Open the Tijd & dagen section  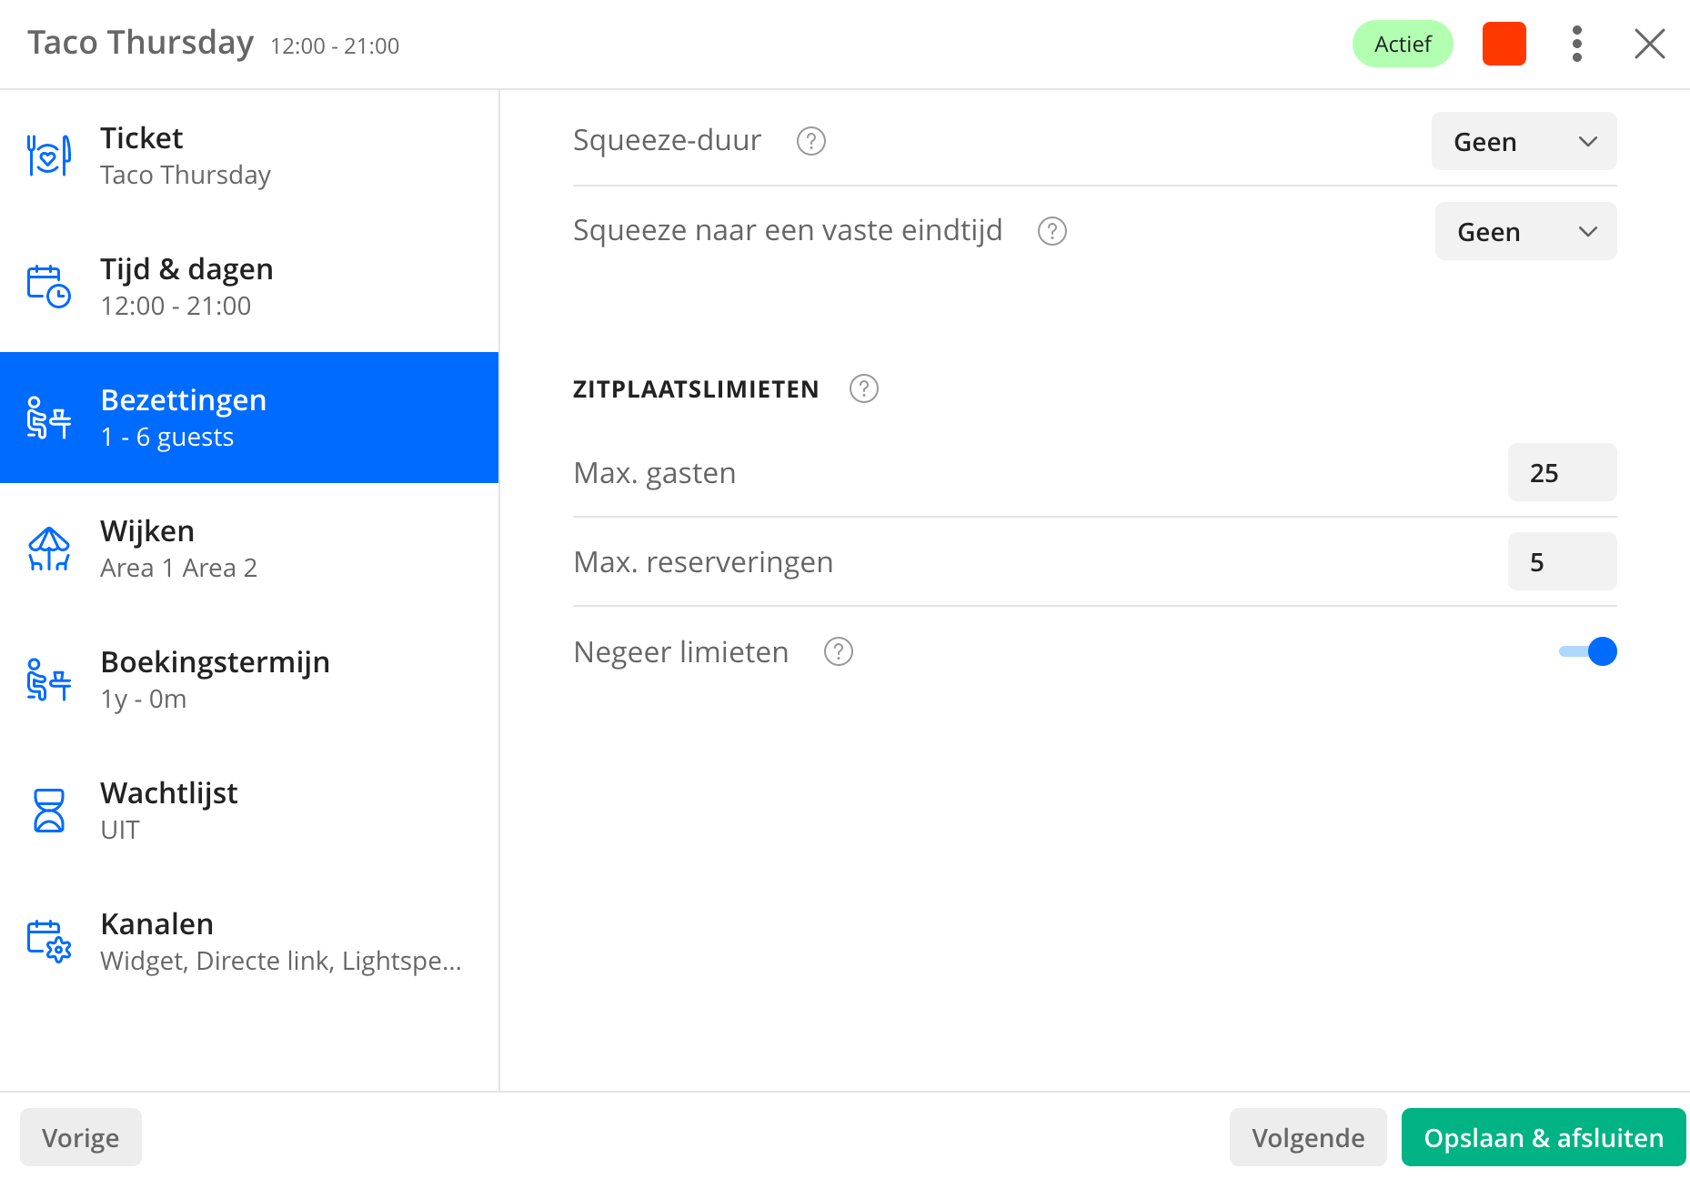(x=249, y=287)
